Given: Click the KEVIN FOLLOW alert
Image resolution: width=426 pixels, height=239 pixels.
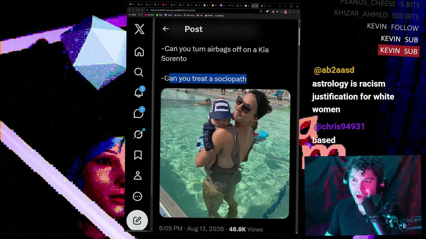Looking at the screenshot, I should (x=393, y=27).
